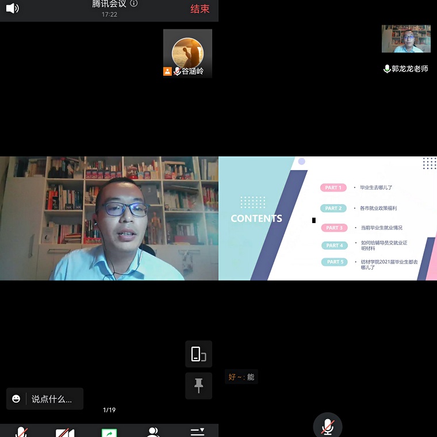Turn on the camera in bottom toolbar
Image resolution: width=437 pixels, height=437 pixels.
65,432
